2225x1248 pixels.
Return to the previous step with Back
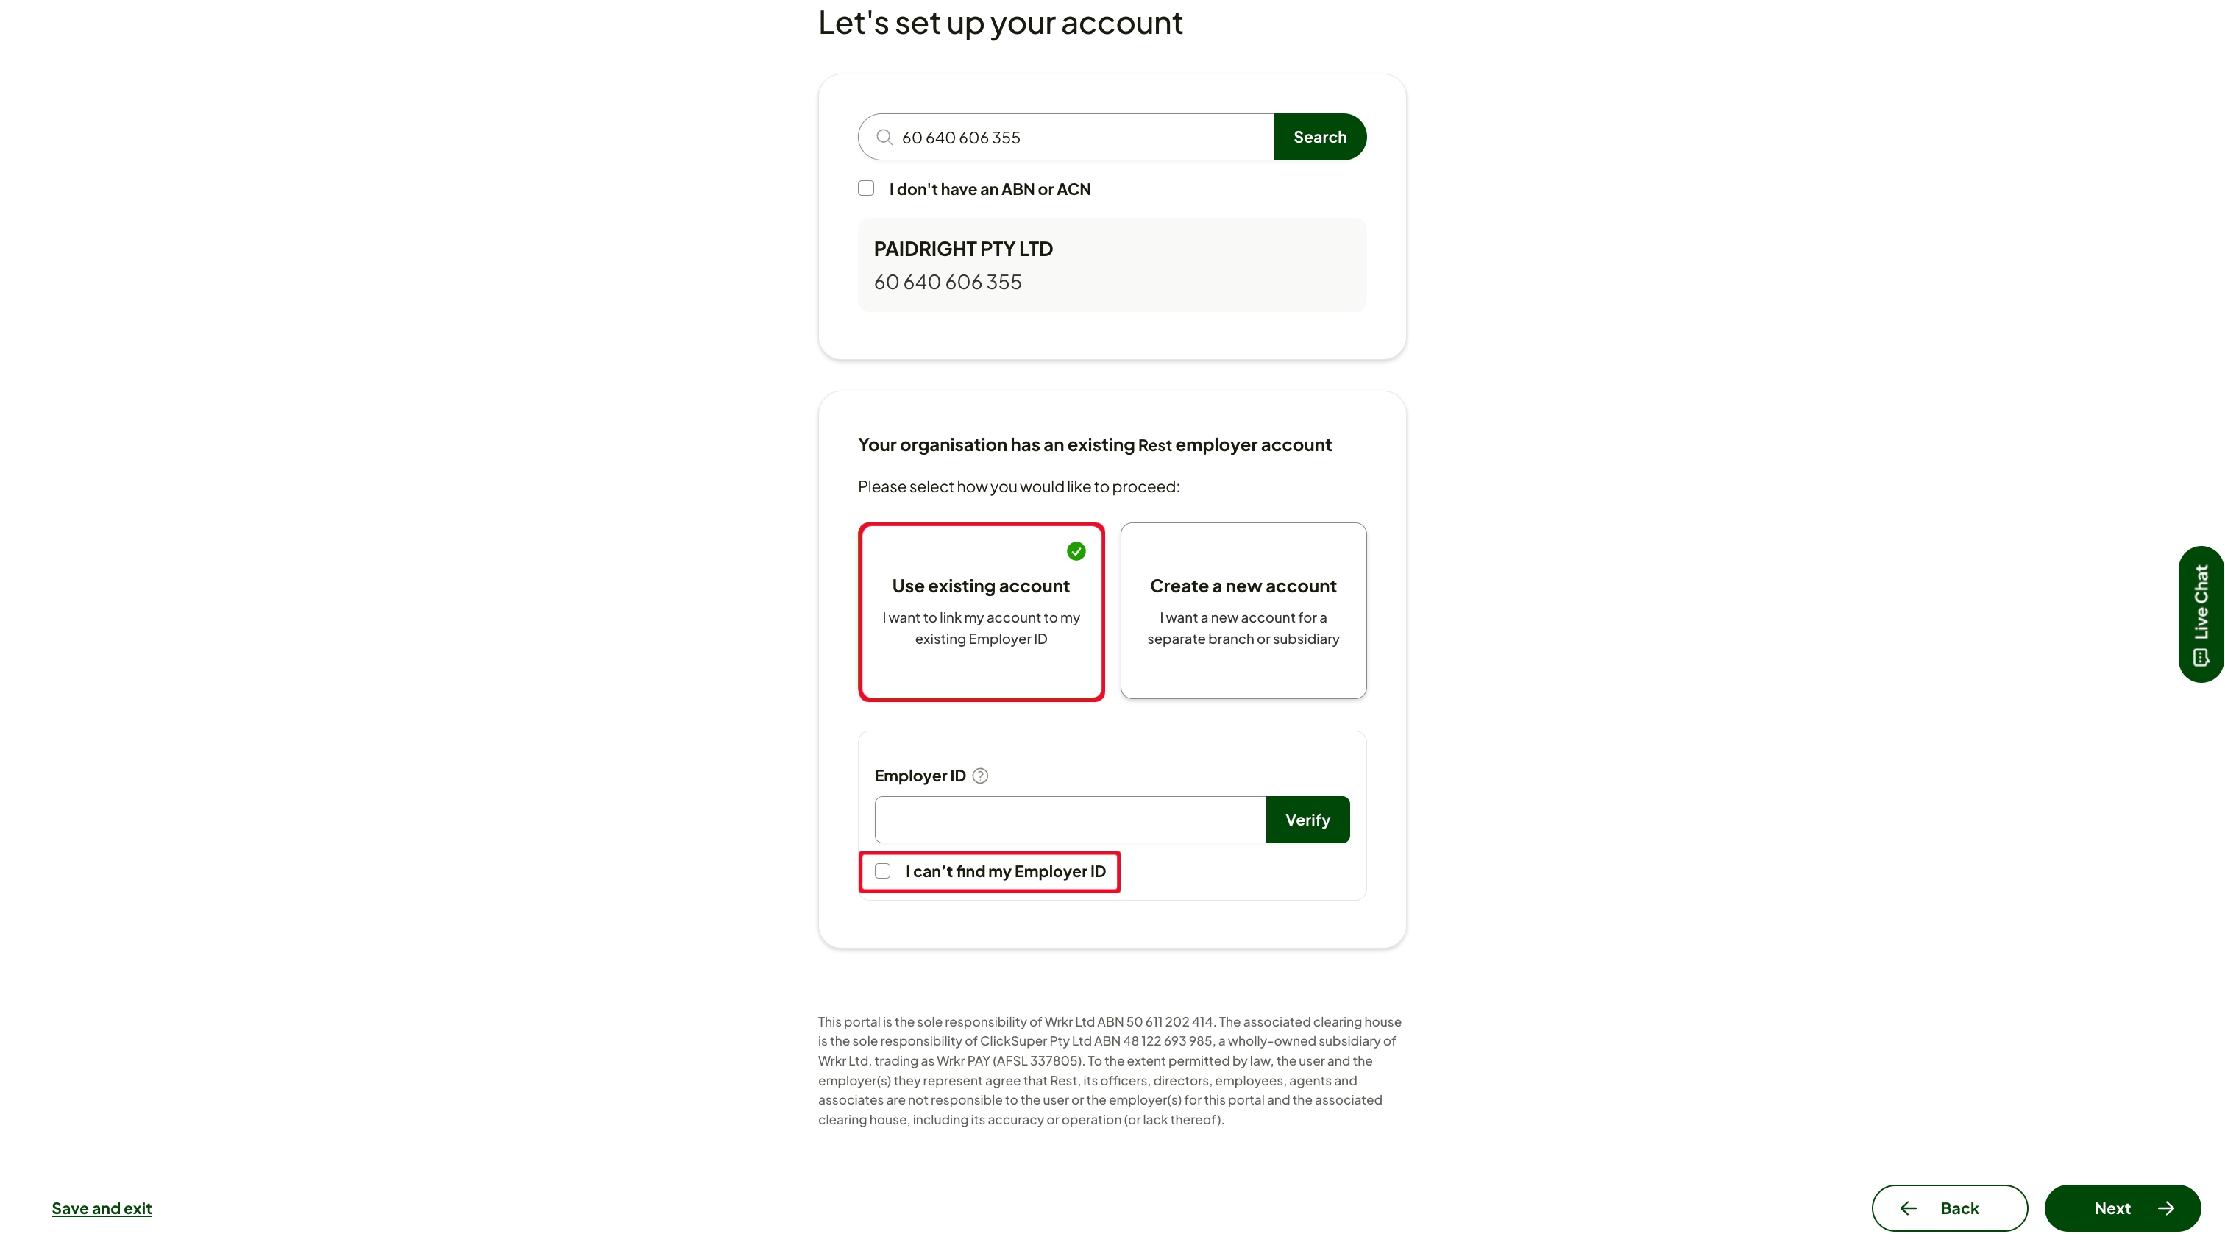[1950, 1208]
